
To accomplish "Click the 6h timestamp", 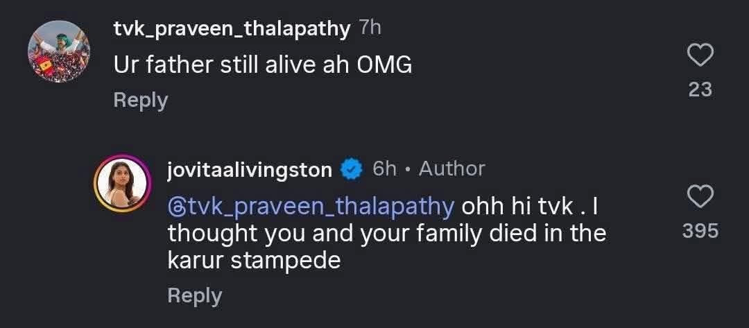I will click(384, 169).
